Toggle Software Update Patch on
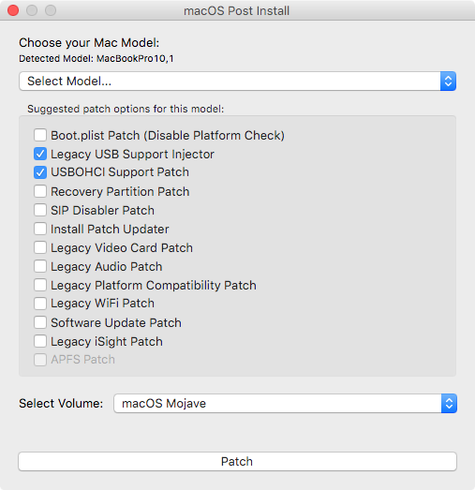This screenshot has width=475, height=490. 40,322
